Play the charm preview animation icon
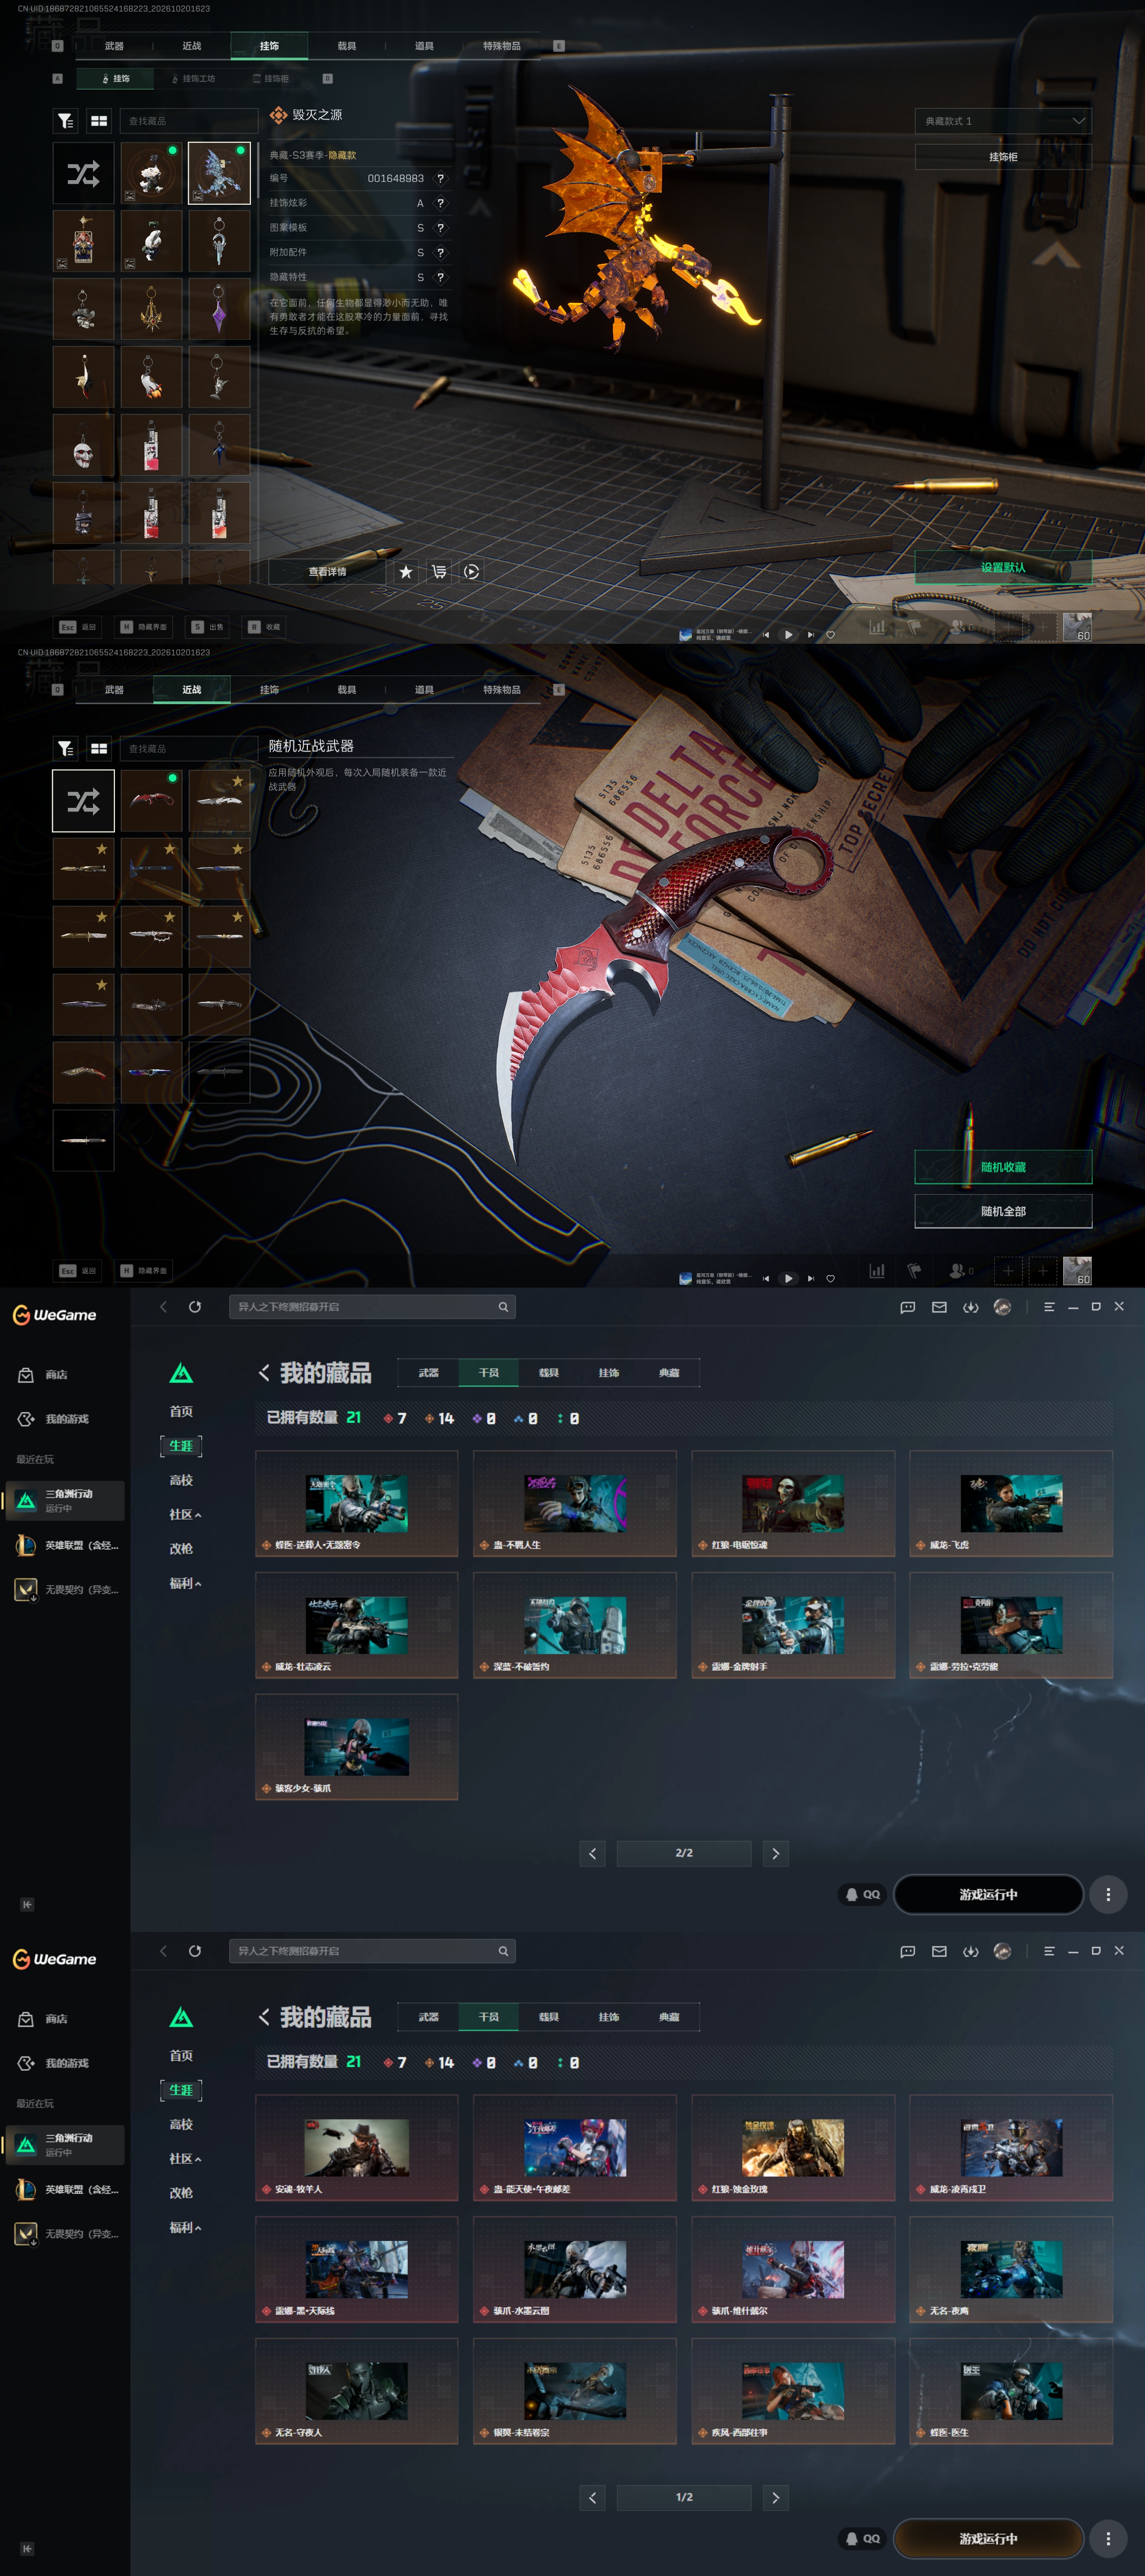This screenshot has height=2576, width=1145. [471, 572]
